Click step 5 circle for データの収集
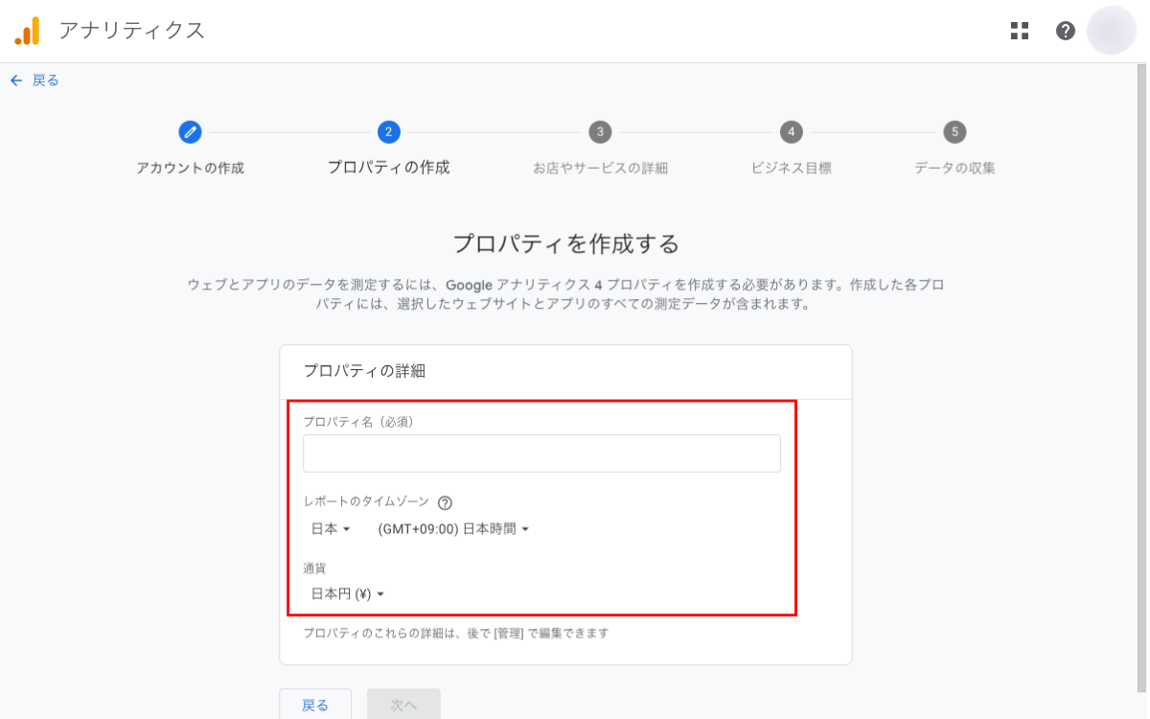1150x719 pixels. tap(954, 131)
